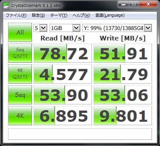Select the 4K Q32T1 read result 4.577
The height and width of the screenshot is (146, 160).
tap(63, 74)
